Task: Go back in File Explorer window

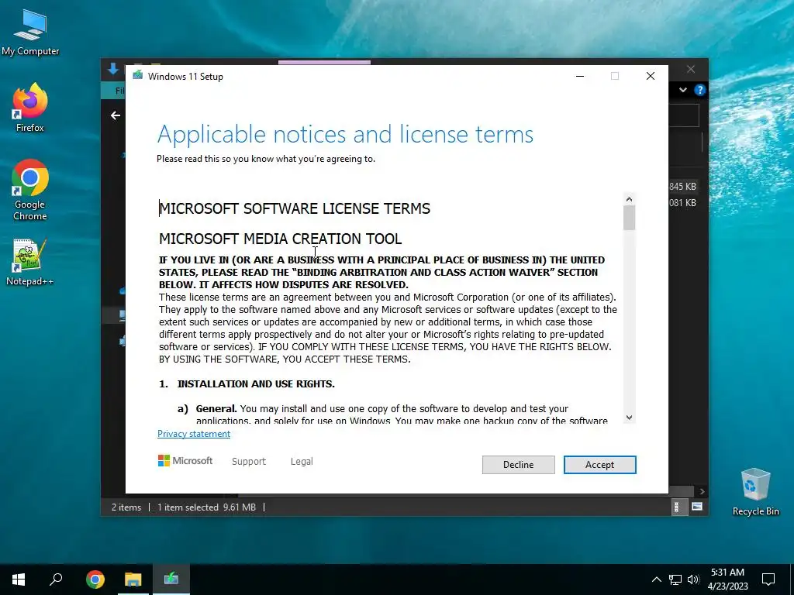Action: pyautogui.click(x=116, y=115)
